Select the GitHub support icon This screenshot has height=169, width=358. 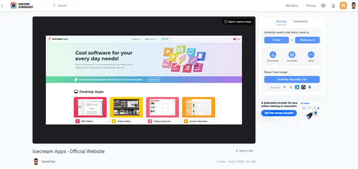[x=303, y=87]
